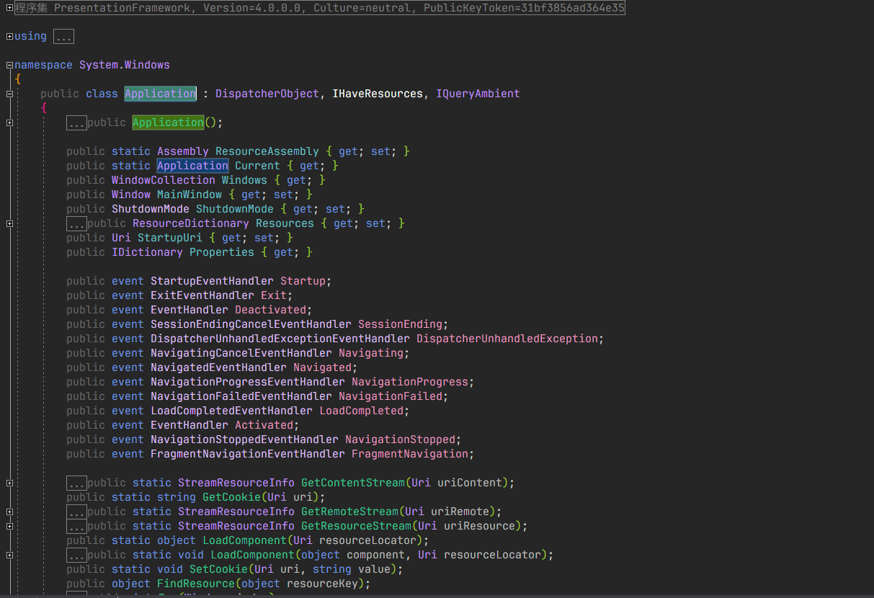Click the SessionEndingCancelEventHandler type

tap(251, 324)
